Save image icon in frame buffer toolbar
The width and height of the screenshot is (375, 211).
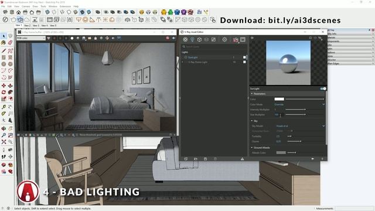pos(84,38)
